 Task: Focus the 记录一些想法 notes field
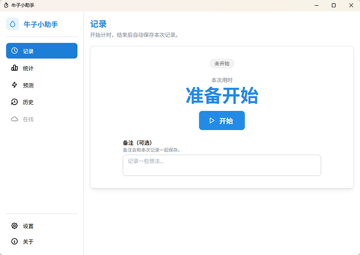coord(222,165)
